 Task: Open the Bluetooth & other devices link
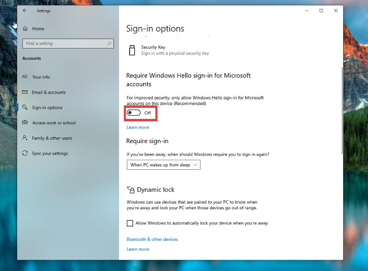click(152, 240)
